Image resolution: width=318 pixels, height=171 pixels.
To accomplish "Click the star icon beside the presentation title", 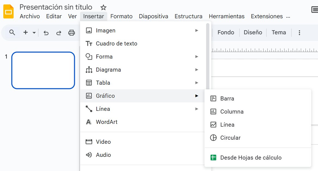I will [x=103, y=7].
